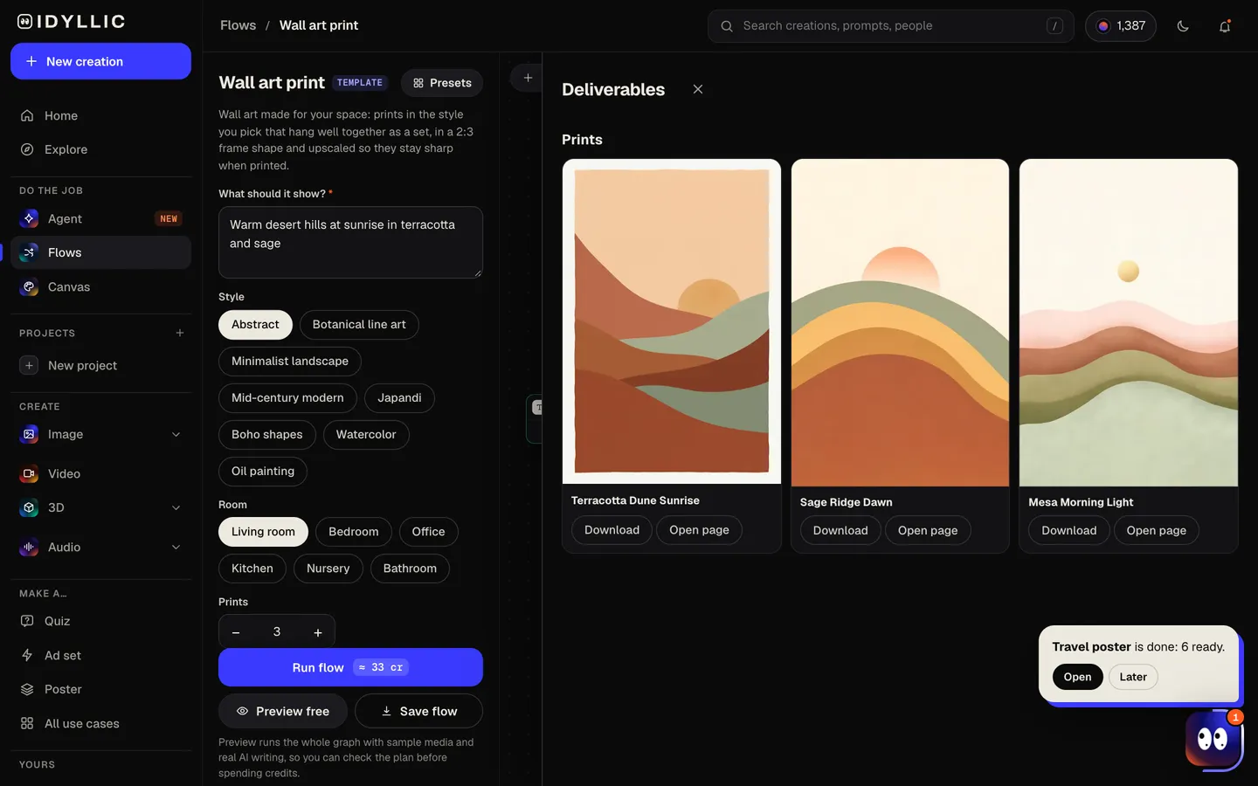The image size is (1258, 786).
Task: Click the Save flow button
Action: [x=418, y=711]
